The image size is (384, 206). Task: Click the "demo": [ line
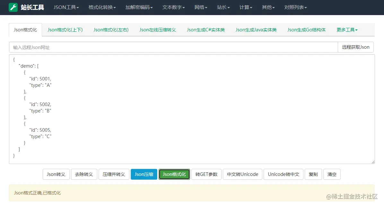(x=29, y=66)
